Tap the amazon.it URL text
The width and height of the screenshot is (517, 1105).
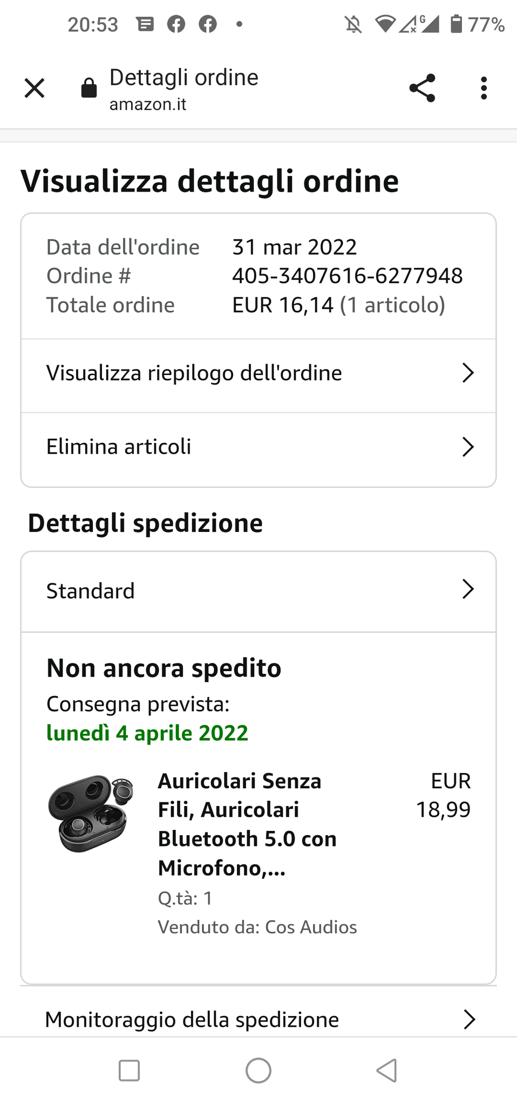coord(148,104)
